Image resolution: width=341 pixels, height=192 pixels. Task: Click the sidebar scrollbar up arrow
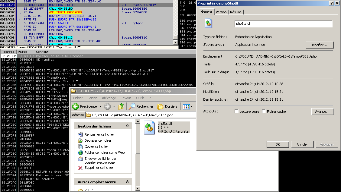click(138, 121)
